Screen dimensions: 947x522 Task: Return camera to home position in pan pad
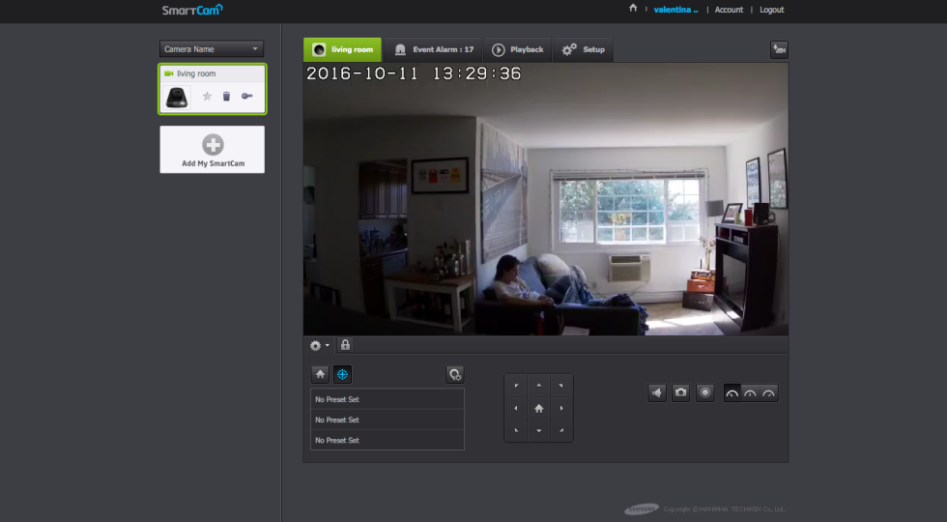point(538,408)
